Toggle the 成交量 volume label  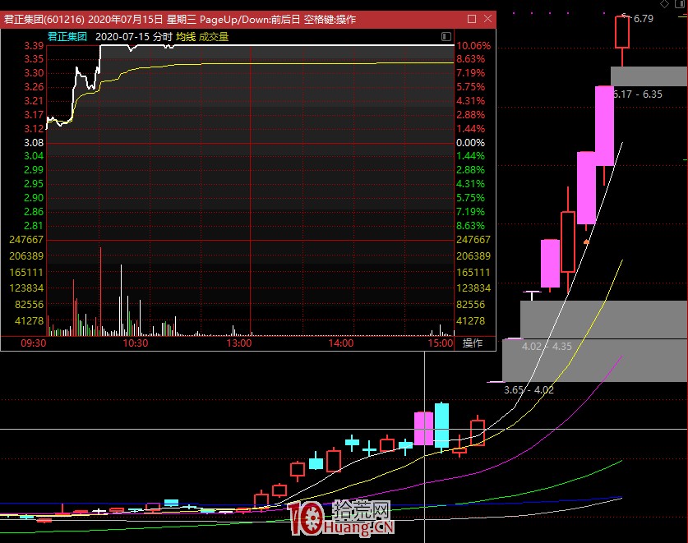(214, 36)
